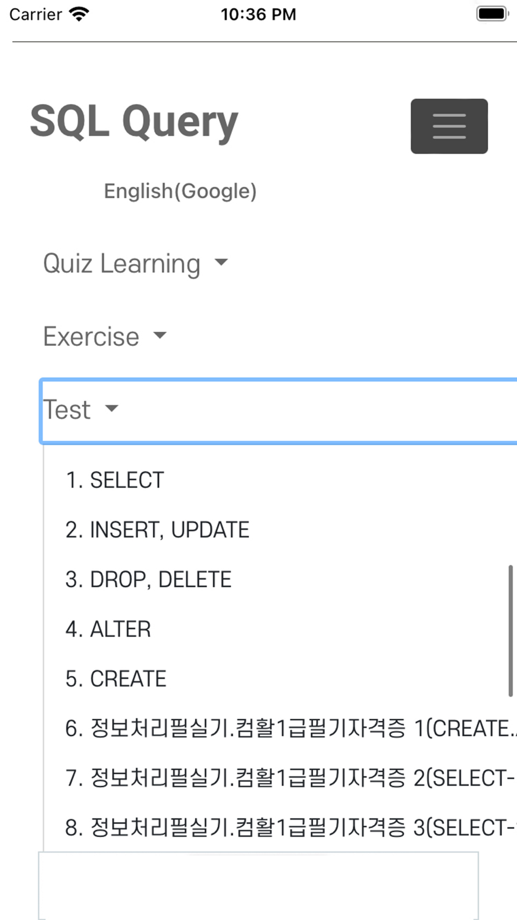This screenshot has height=920, width=517.
Task: Click the Test menu scrollbar
Action: [x=510, y=631]
